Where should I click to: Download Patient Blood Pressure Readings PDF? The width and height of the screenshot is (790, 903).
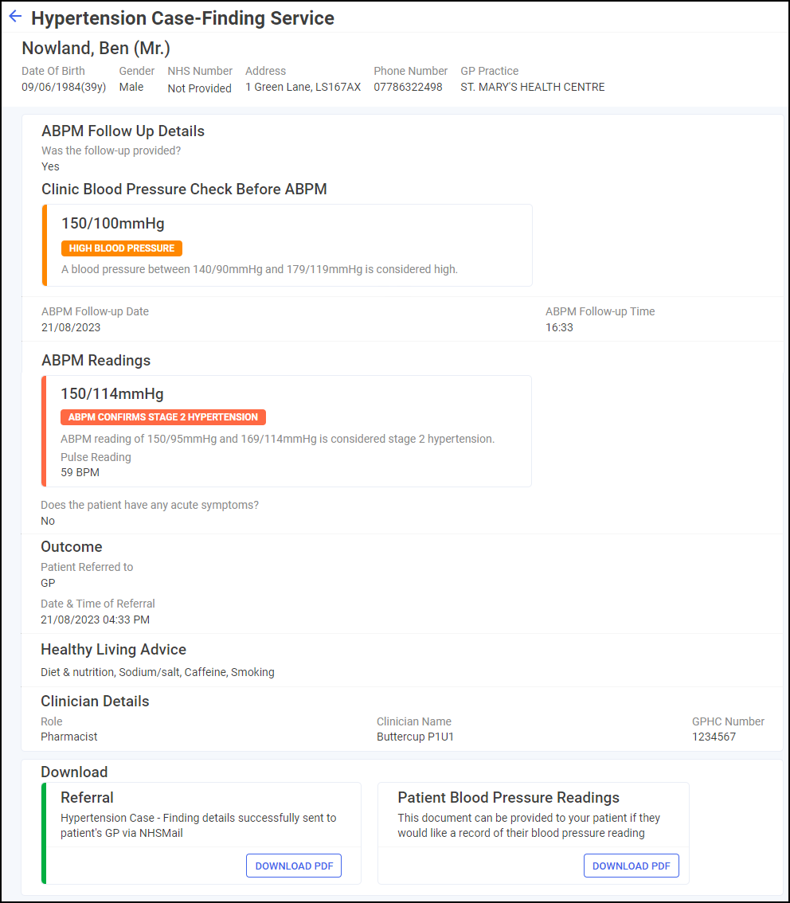pyautogui.click(x=631, y=866)
